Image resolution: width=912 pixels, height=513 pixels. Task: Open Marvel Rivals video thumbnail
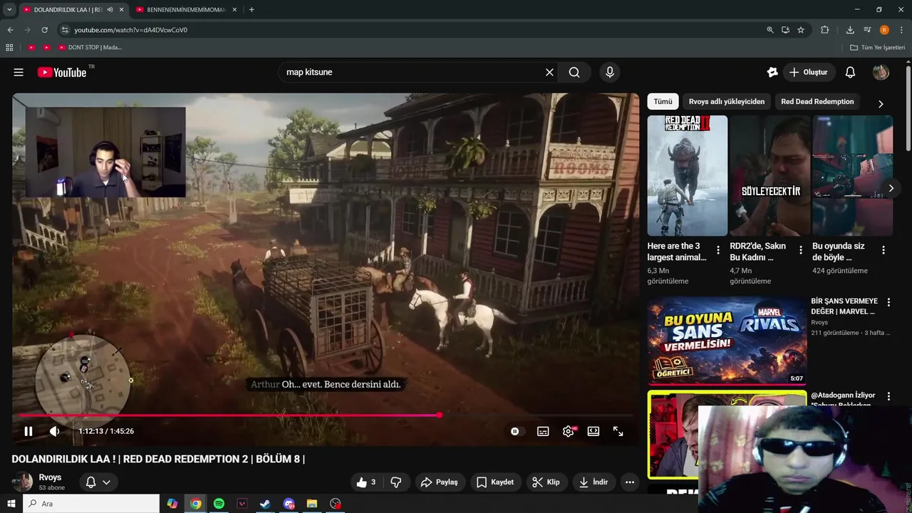point(727,341)
